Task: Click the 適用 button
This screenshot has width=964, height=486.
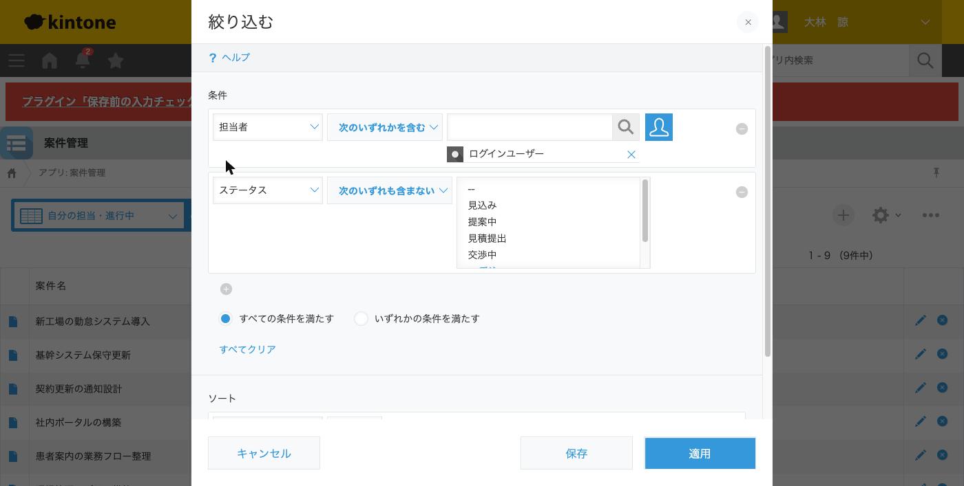Action: 700,453
